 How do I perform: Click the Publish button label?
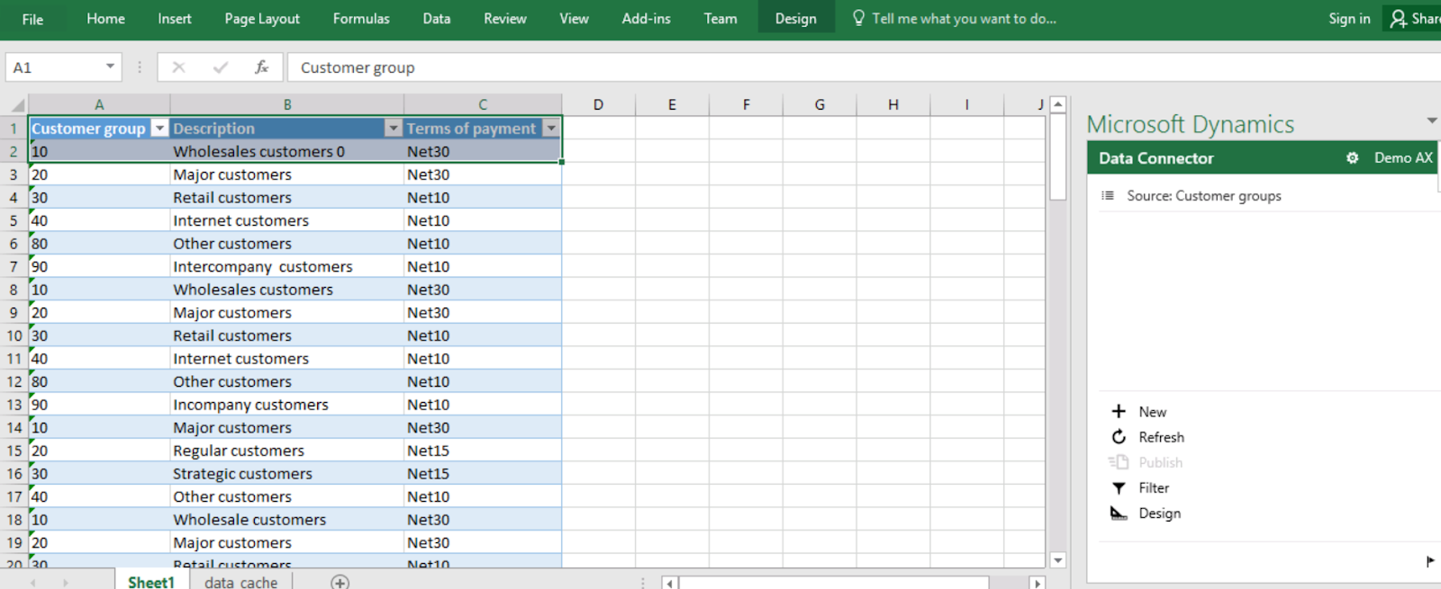point(1161,462)
